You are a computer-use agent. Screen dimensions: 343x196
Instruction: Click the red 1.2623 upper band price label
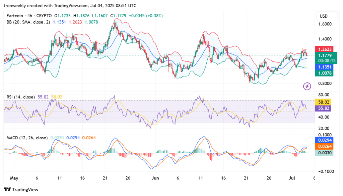[x=324, y=49]
